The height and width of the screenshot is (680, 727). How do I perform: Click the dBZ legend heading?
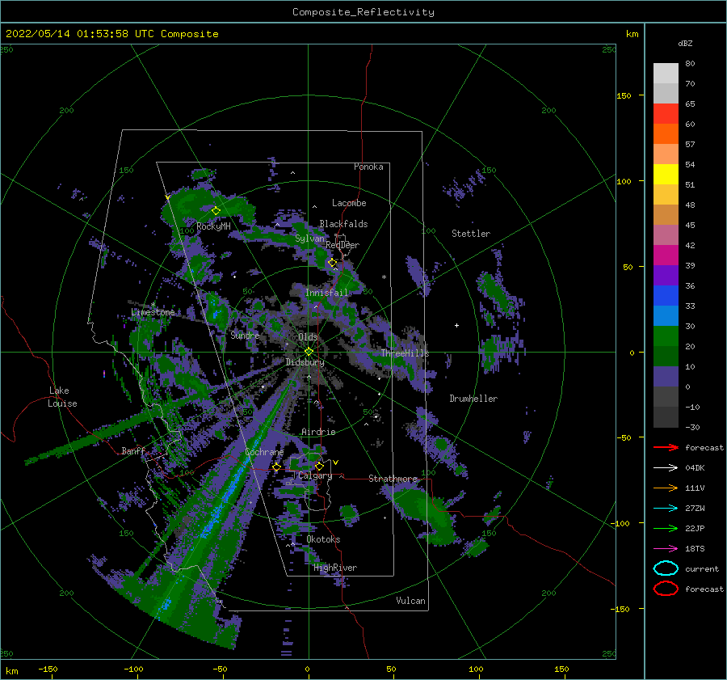click(x=685, y=43)
